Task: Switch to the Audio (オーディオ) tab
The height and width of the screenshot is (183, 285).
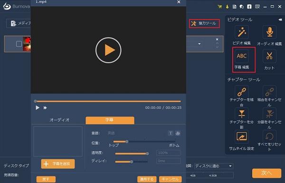Action: pos(59,120)
